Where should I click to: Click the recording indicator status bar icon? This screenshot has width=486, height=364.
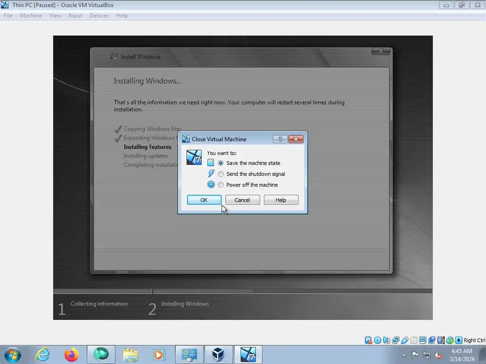(x=431, y=340)
